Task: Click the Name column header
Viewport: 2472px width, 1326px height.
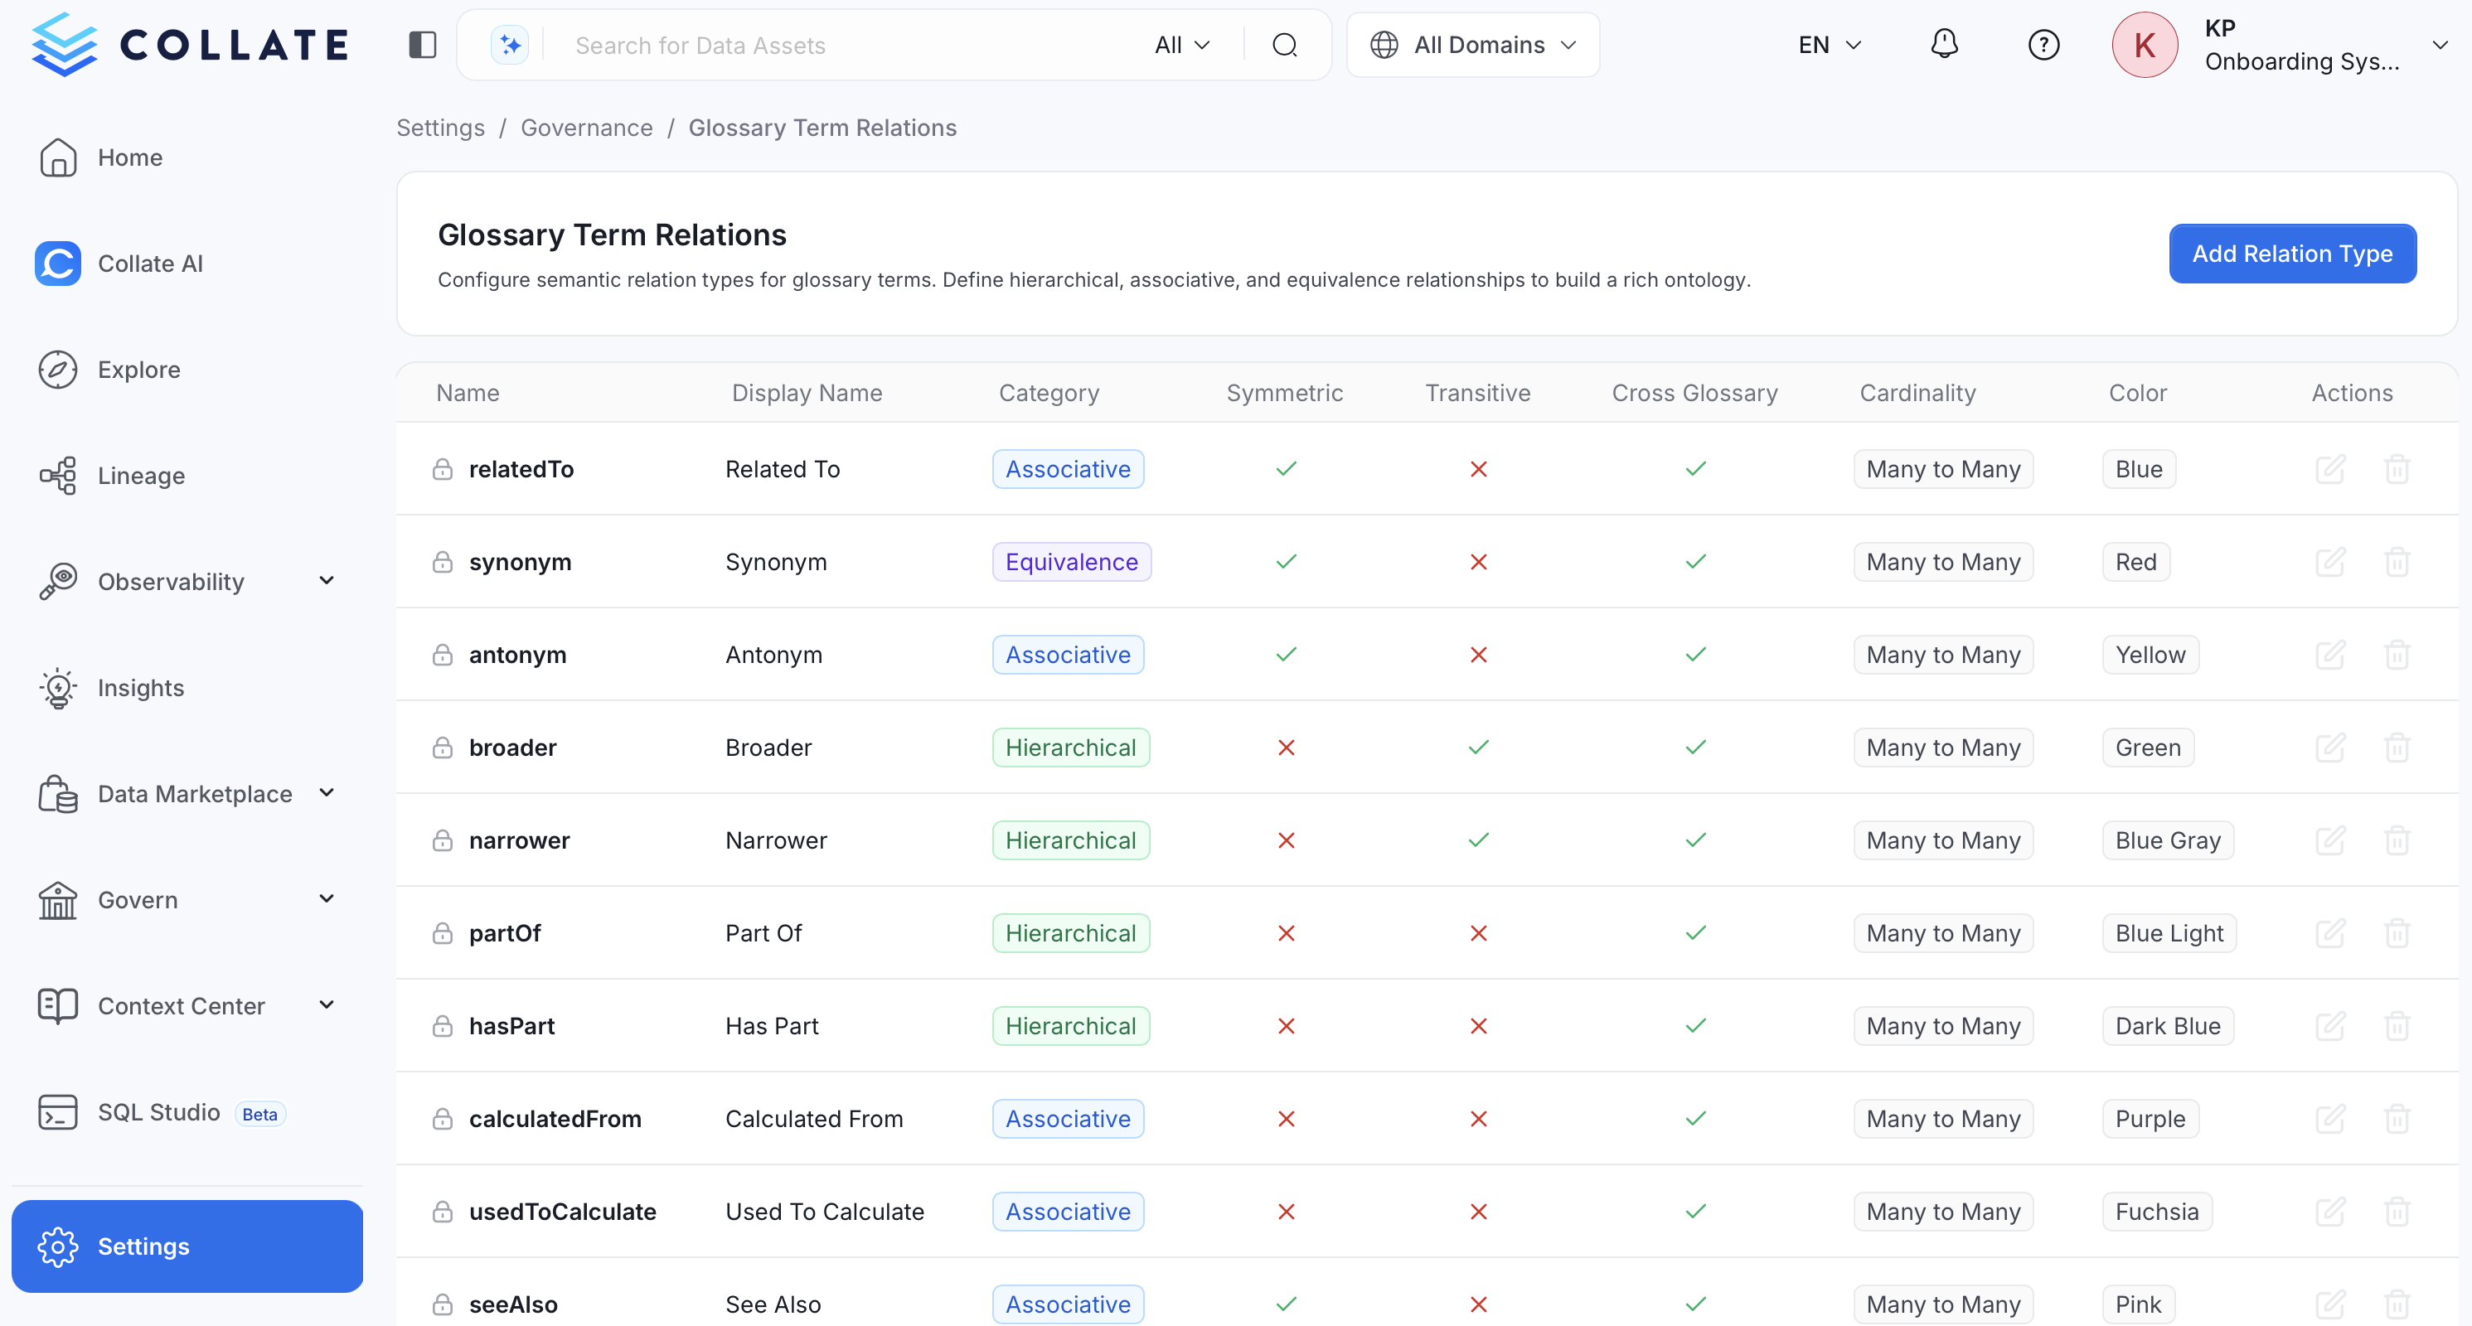Action: click(x=468, y=393)
